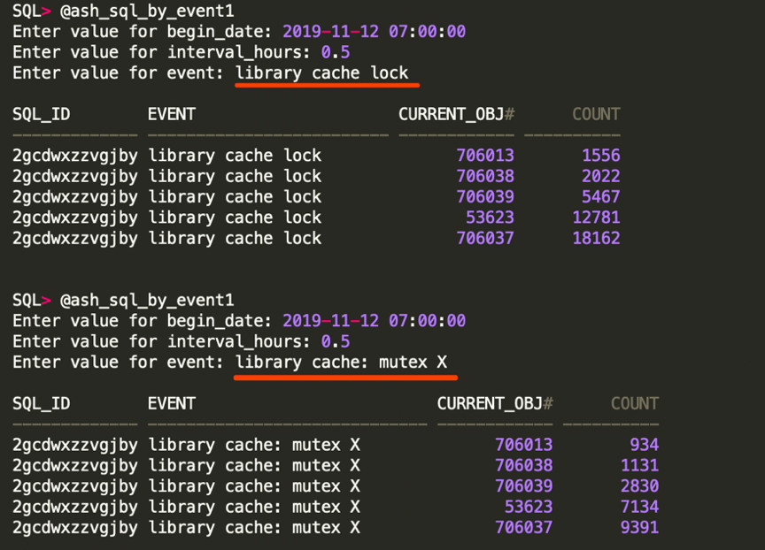Click the count value 7134
The image size is (765, 550).
coord(639,507)
